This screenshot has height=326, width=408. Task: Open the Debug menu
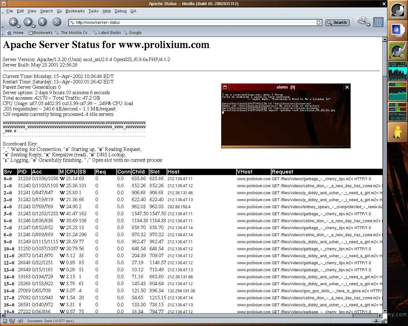[120, 11]
